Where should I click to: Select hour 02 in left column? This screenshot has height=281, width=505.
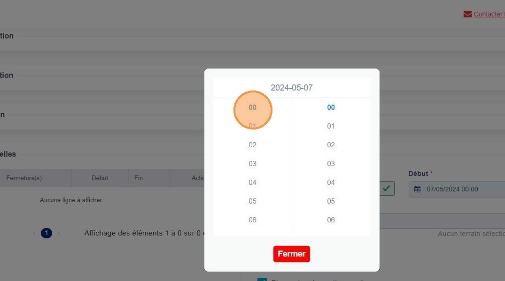click(253, 145)
